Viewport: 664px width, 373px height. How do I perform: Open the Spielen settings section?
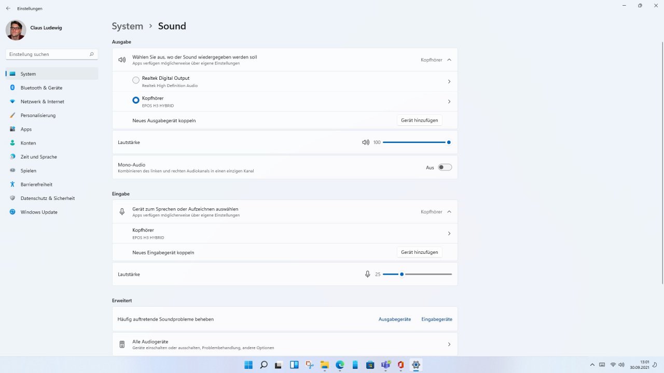(x=51, y=170)
